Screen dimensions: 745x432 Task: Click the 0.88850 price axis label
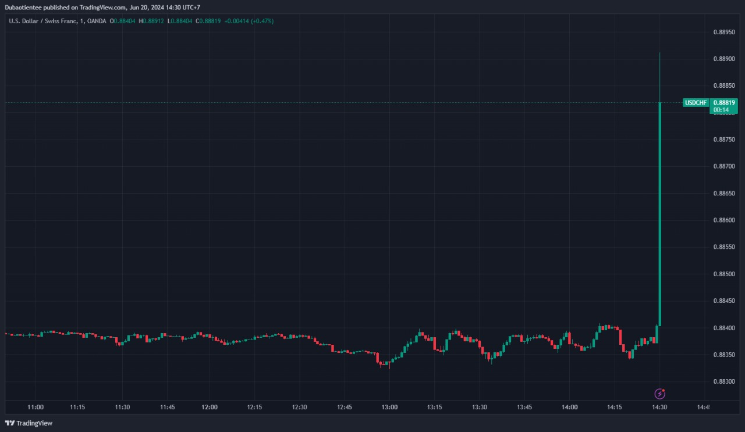click(x=724, y=85)
